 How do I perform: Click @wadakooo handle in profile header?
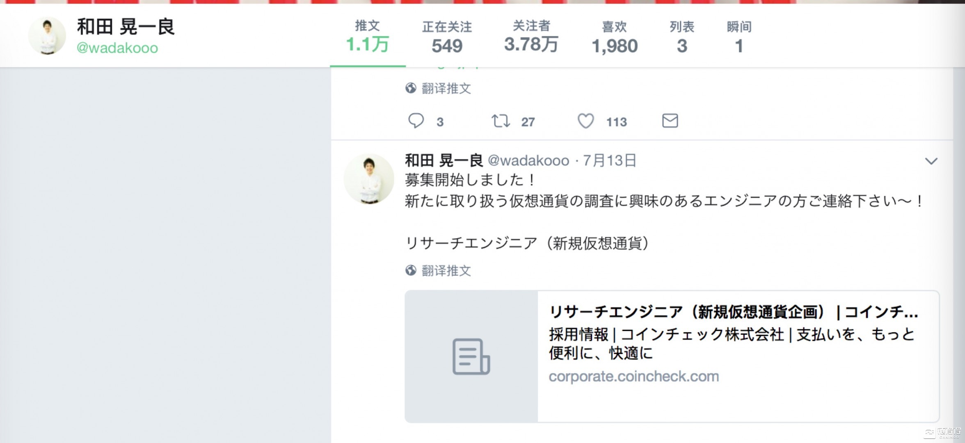click(x=117, y=48)
